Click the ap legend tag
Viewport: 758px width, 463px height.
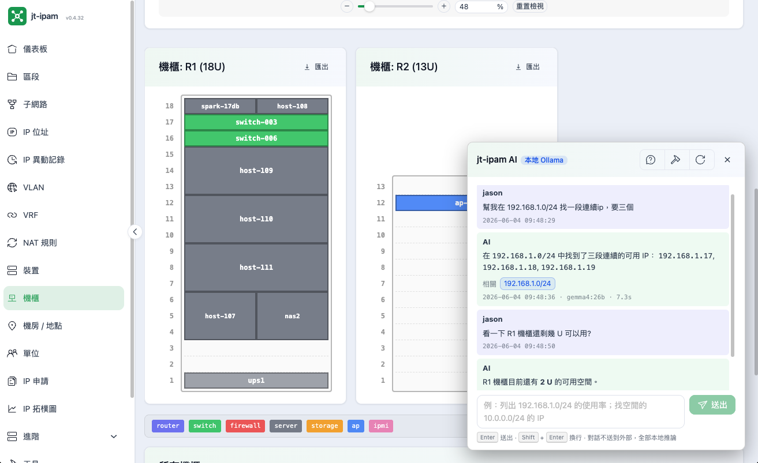pos(356,426)
